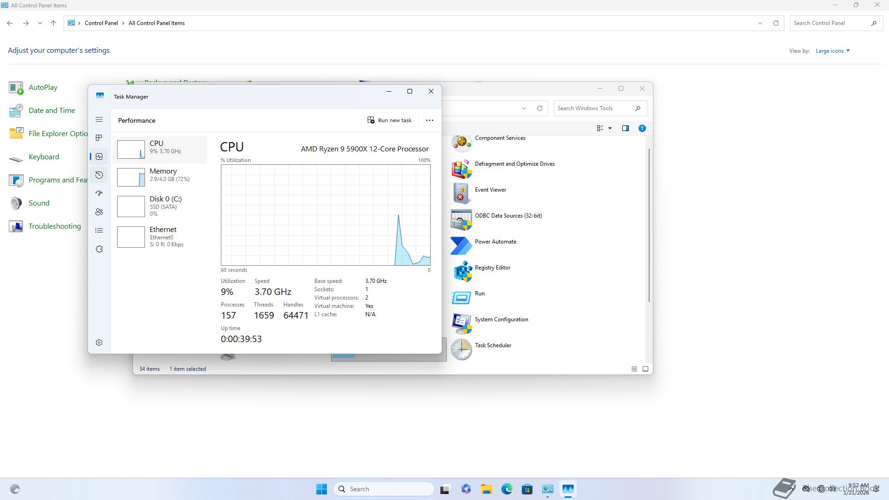Open Startup apps page in Task Manager
Screen dimensions: 889x500
(x=99, y=194)
